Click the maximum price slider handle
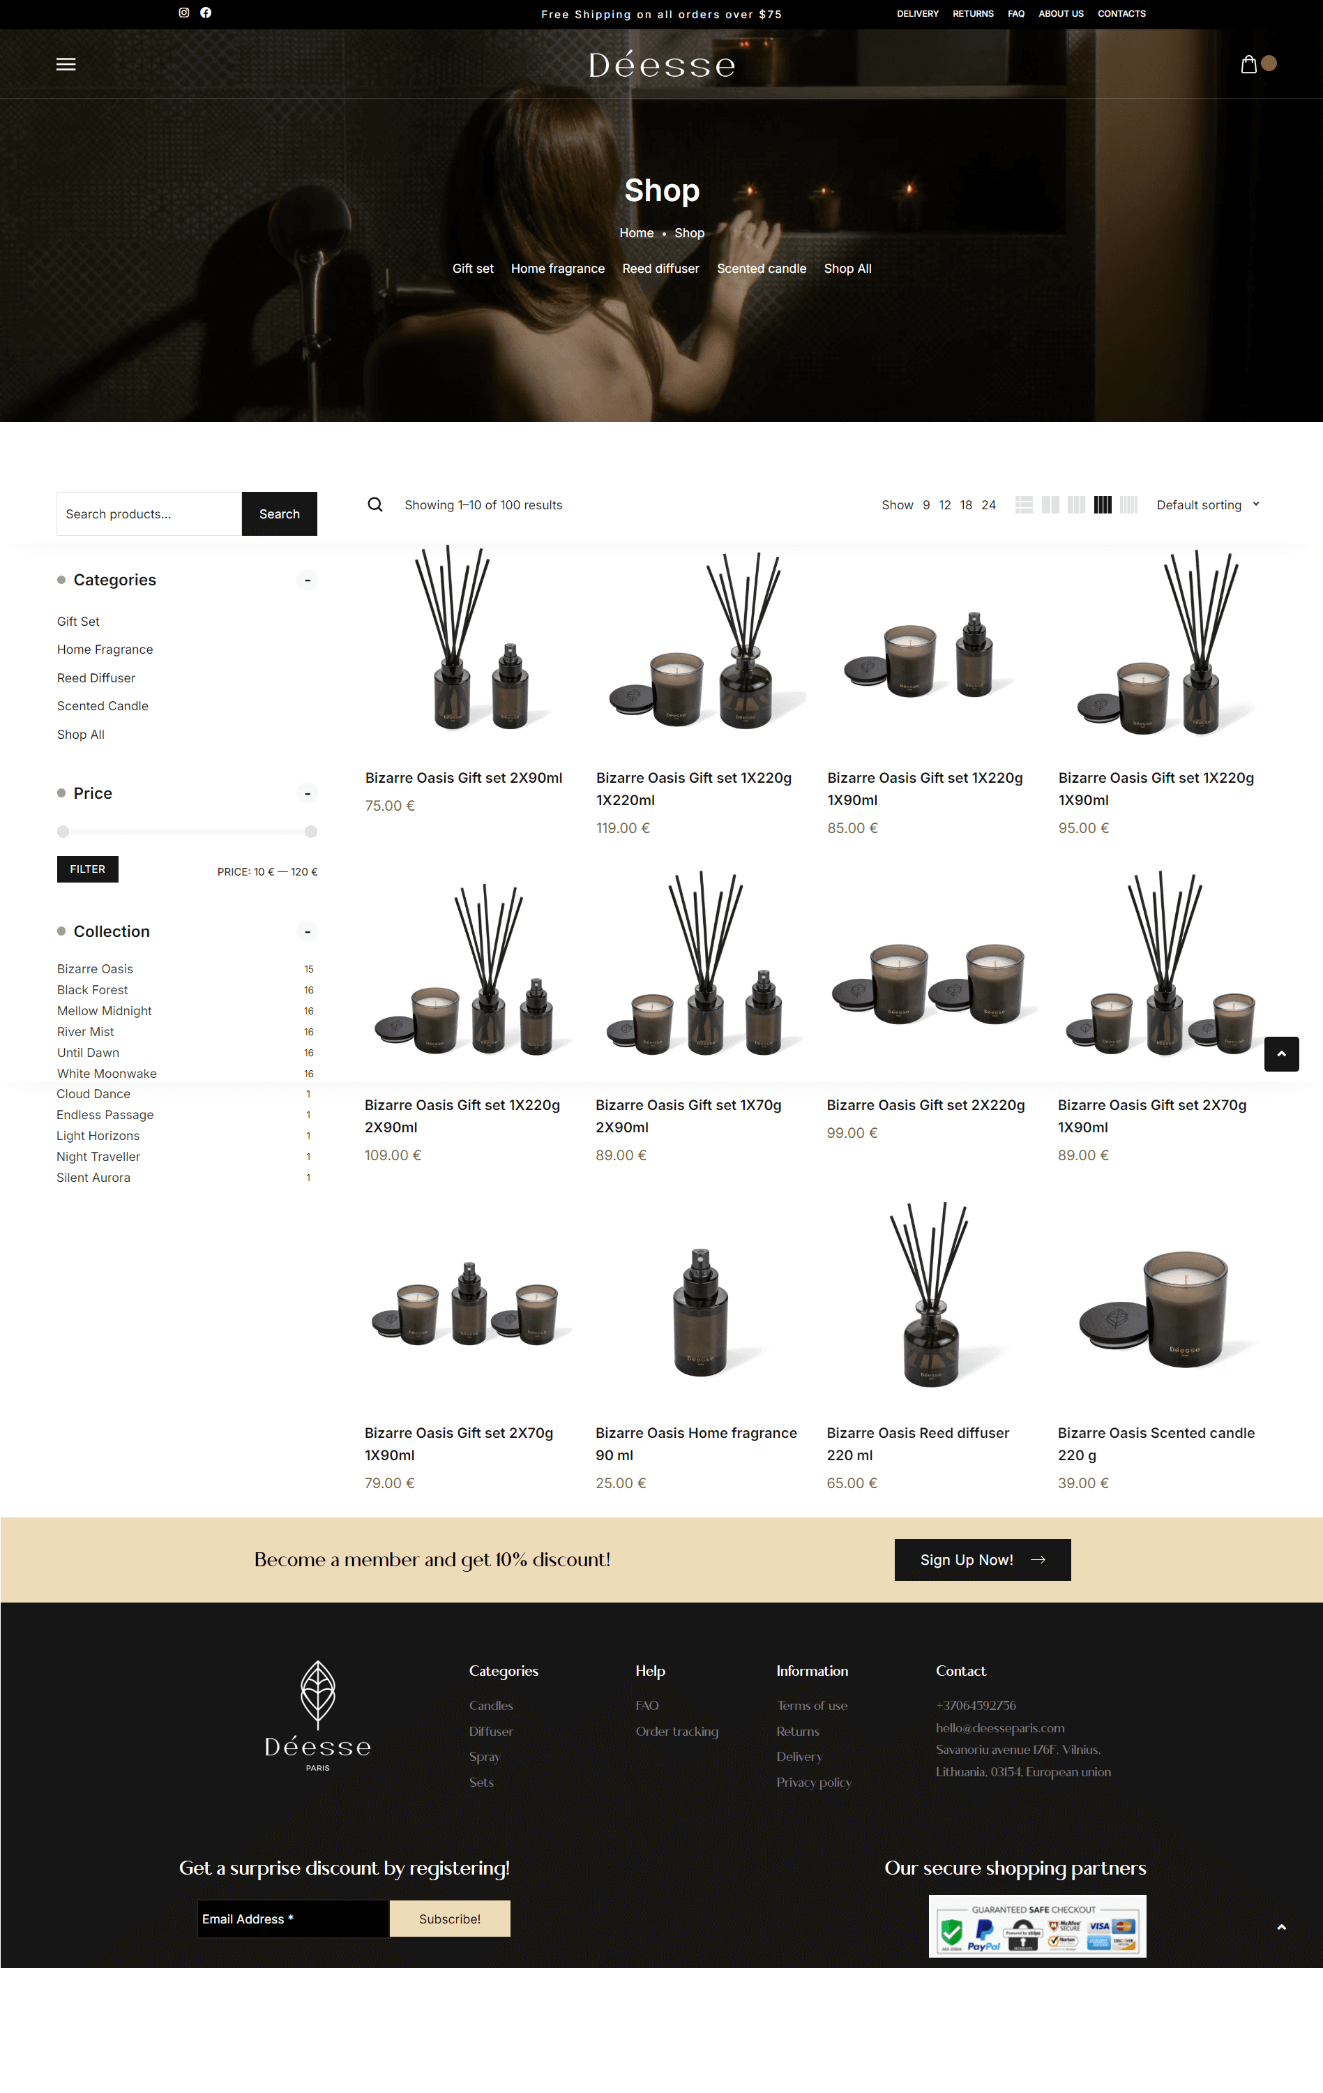 (x=311, y=832)
